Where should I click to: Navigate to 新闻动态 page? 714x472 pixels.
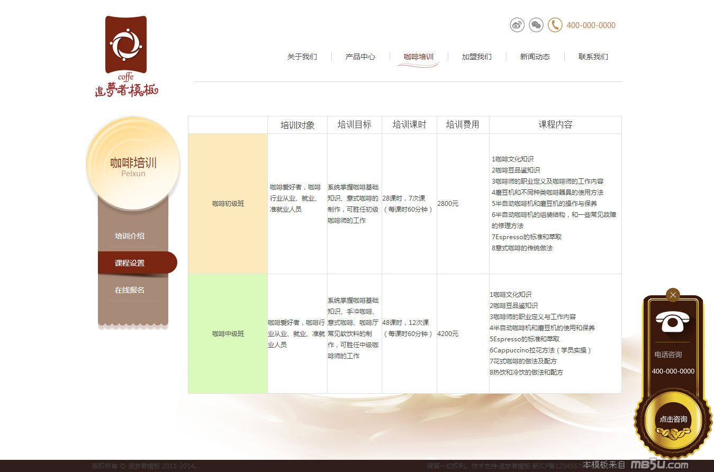click(x=535, y=57)
